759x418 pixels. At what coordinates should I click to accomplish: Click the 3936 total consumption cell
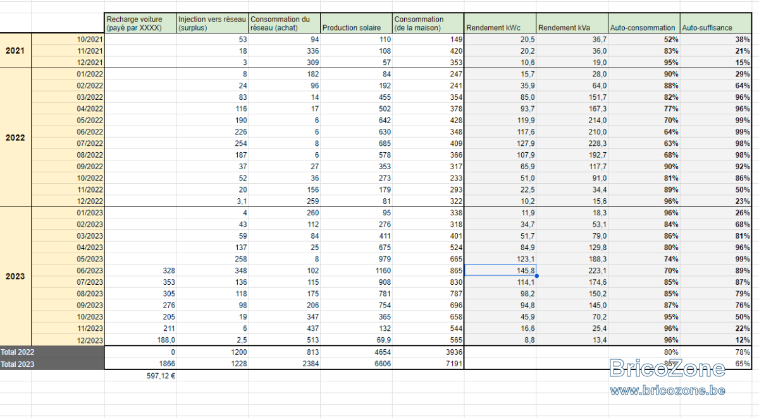tap(428, 352)
